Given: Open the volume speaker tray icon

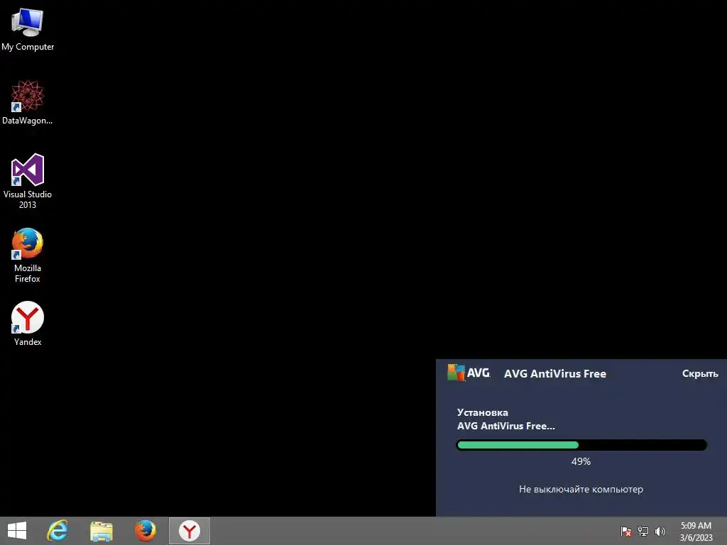Looking at the screenshot, I should pos(660,531).
